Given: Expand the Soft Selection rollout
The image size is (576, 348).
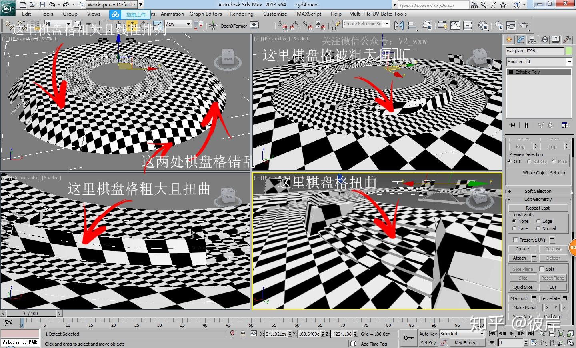Looking at the screenshot, I should coord(538,191).
